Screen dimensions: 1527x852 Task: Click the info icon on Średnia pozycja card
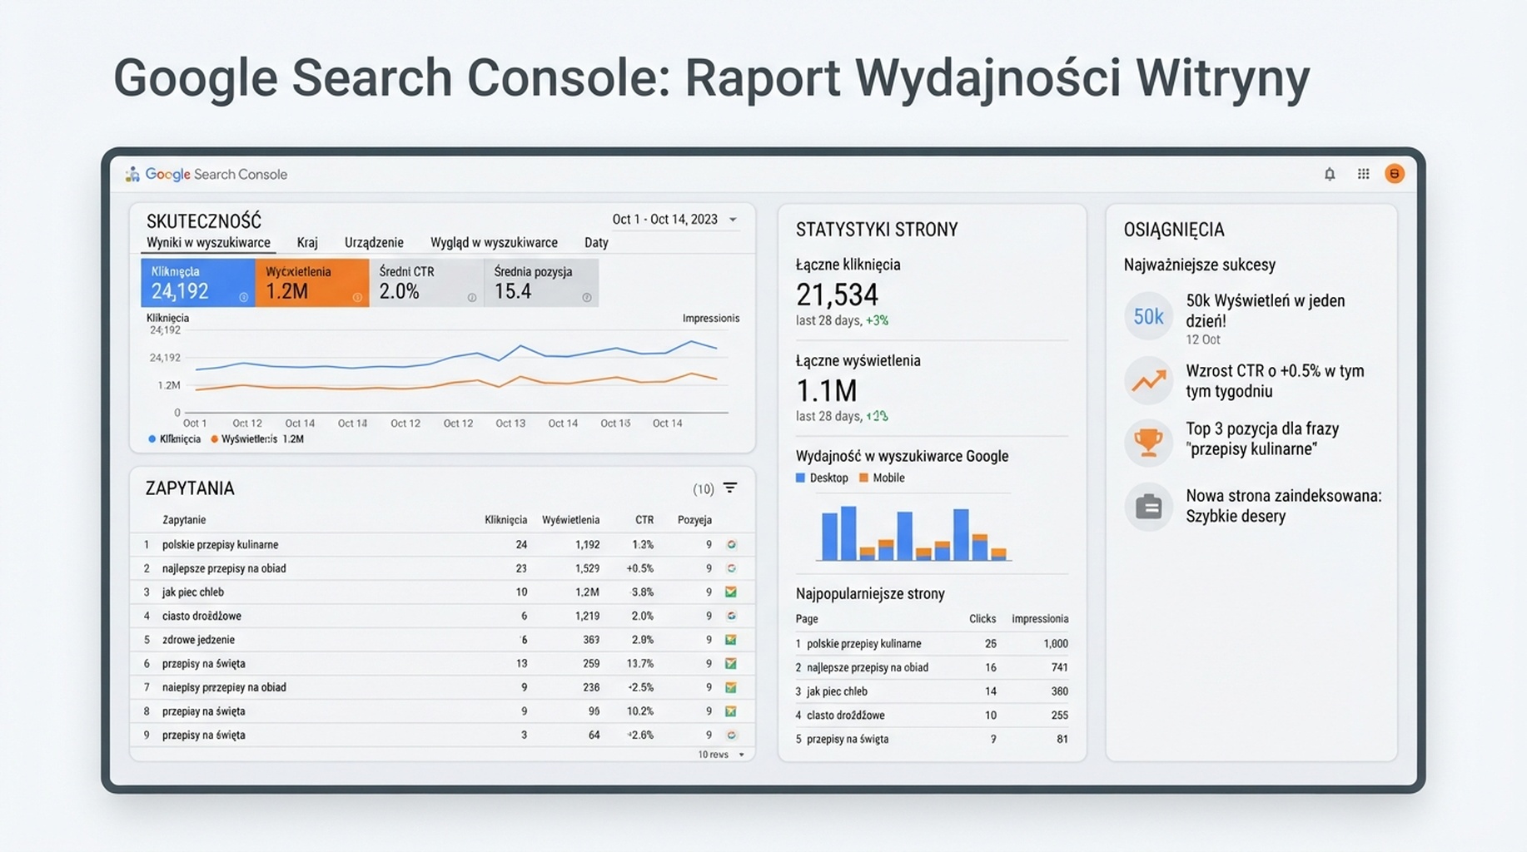[587, 297]
